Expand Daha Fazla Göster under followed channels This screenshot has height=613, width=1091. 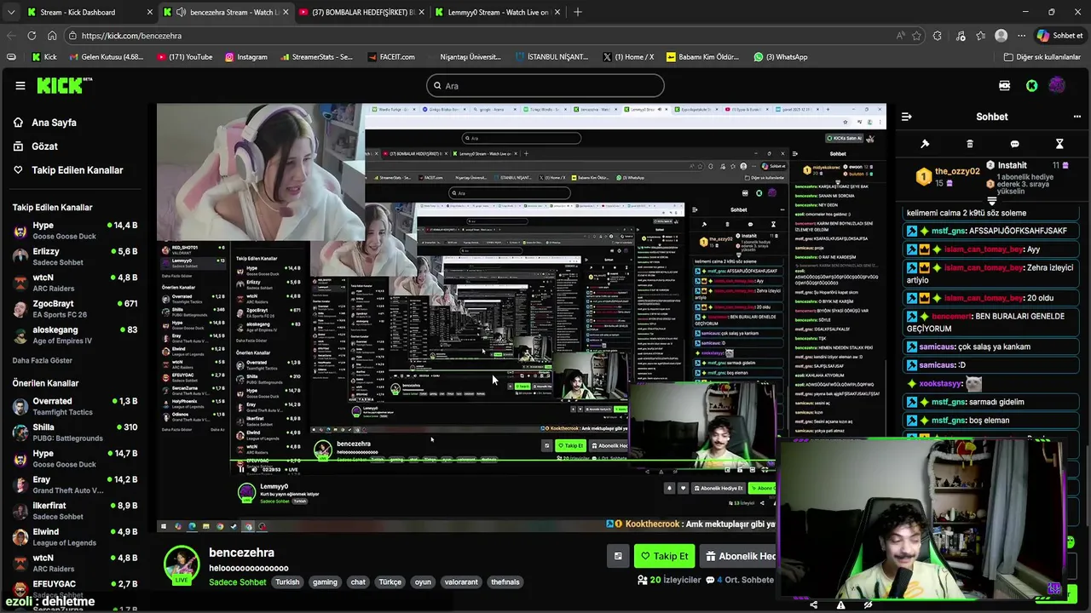pos(42,360)
